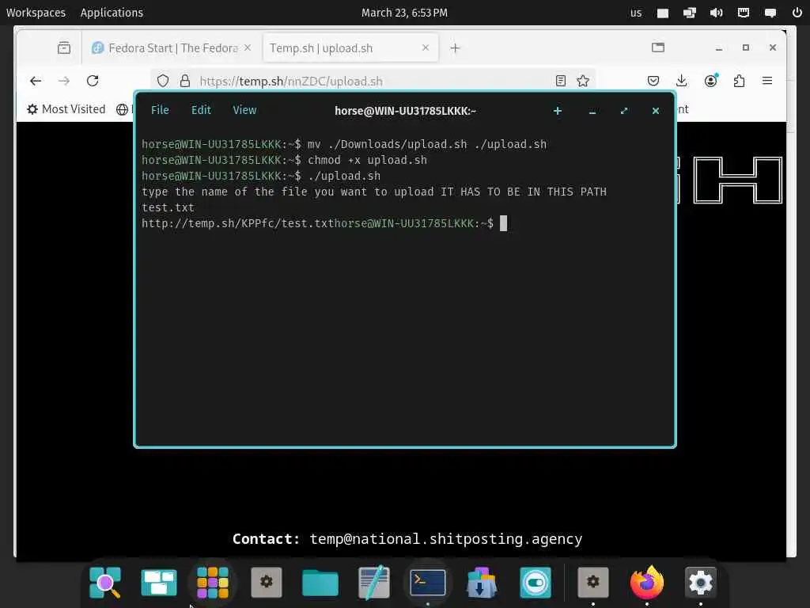Open the Firefox dock icon
The width and height of the screenshot is (810, 608).
pyautogui.click(x=647, y=582)
